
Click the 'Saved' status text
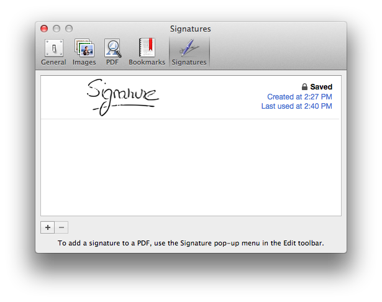pyautogui.click(x=321, y=87)
